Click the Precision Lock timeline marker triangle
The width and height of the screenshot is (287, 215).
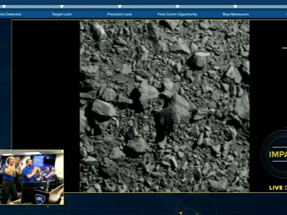tap(119, 6)
